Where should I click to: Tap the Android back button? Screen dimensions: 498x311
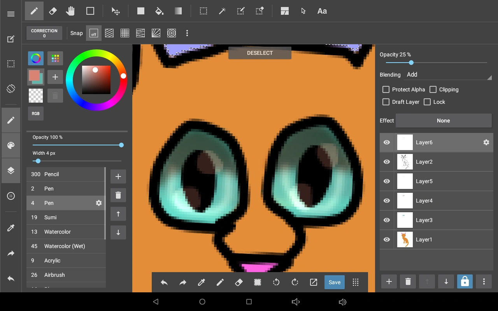156,302
